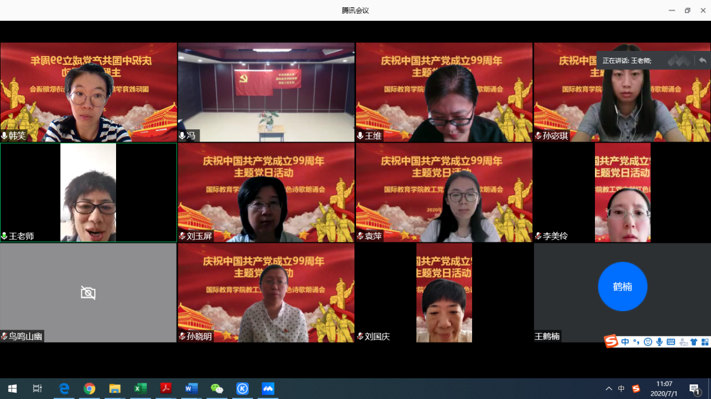Open the Windows Start menu
Screen dimensions: 711x399
[12, 388]
